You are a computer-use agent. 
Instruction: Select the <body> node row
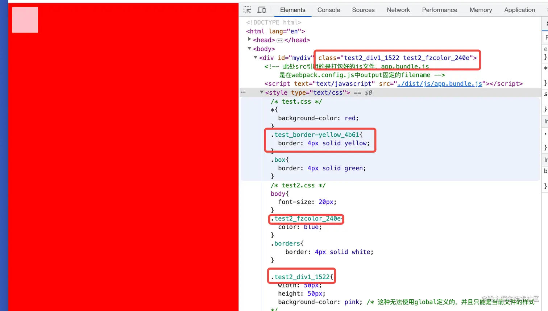[264, 49]
